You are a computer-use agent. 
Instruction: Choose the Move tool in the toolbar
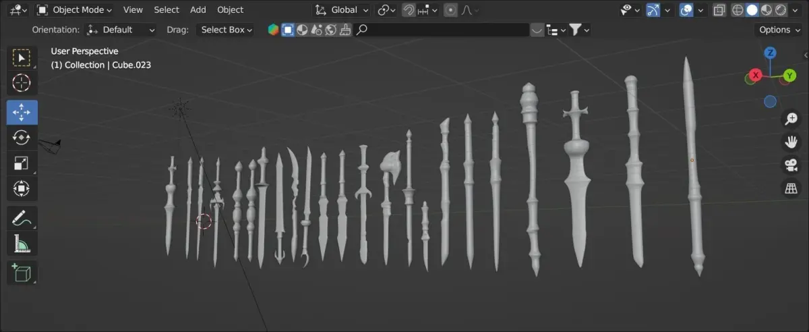coord(22,112)
